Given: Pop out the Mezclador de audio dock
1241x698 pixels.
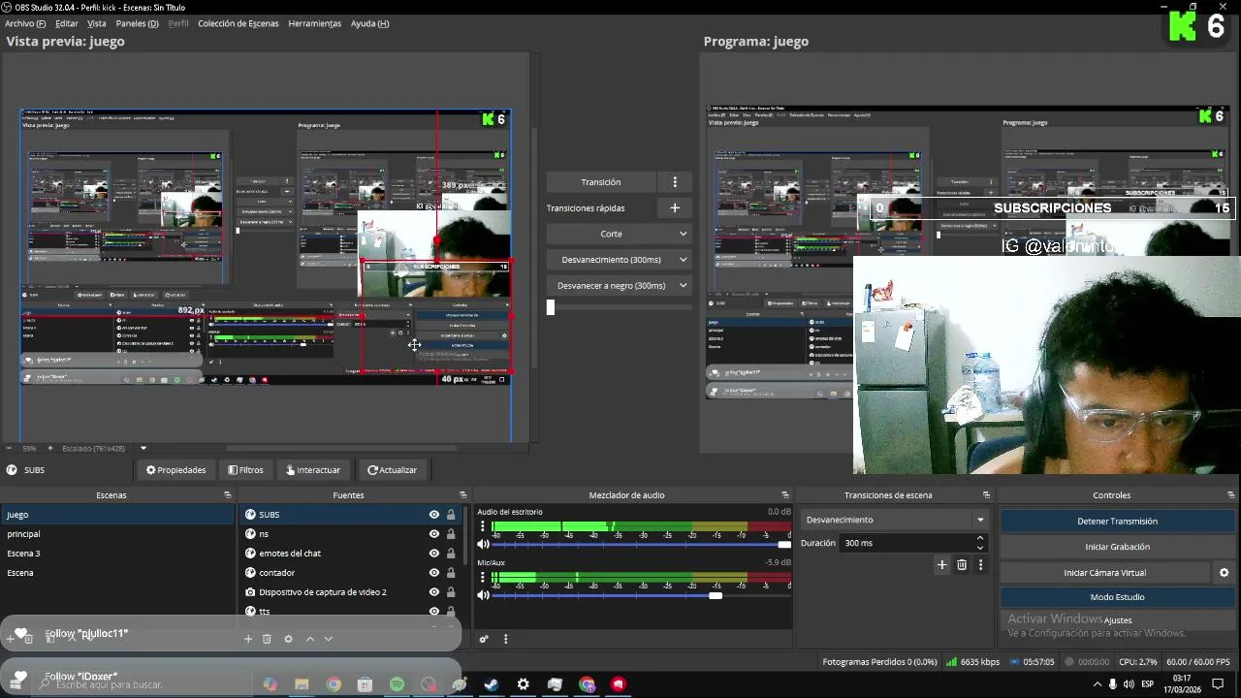Looking at the screenshot, I should click(x=785, y=495).
